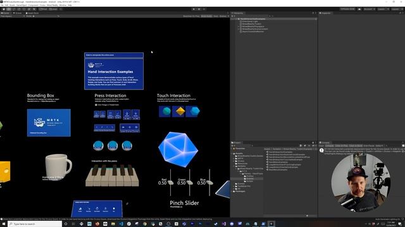Click the MRTK logo bounding box panel

tap(49, 123)
